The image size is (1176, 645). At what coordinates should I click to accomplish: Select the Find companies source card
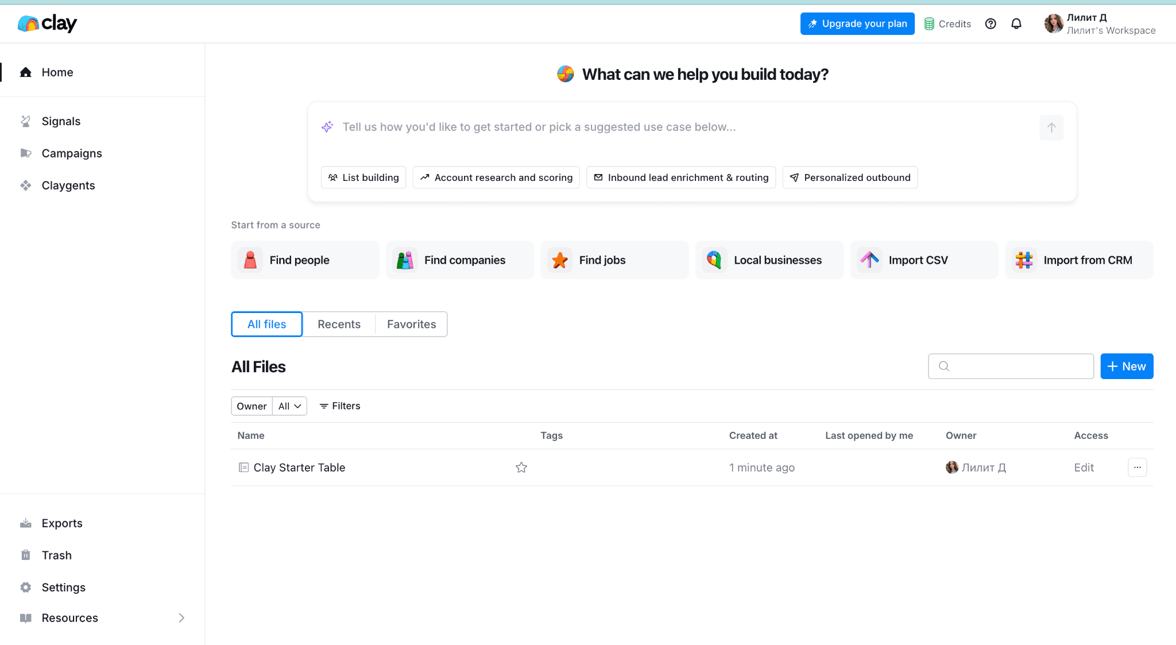click(459, 260)
